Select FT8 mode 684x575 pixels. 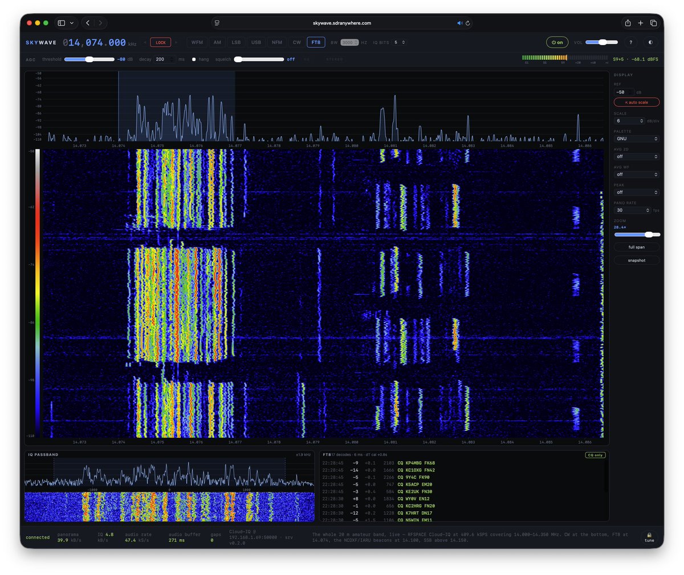(316, 42)
